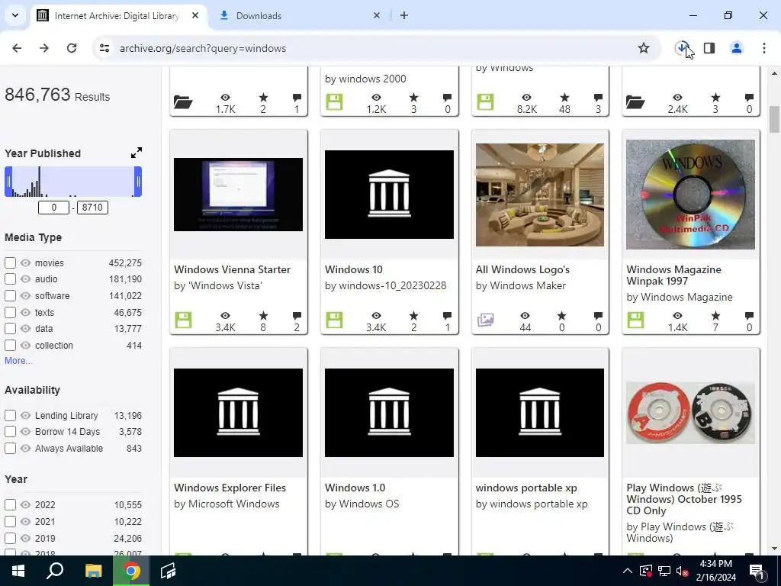Image resolution: width=781 pixels, height=586 pixels.
Task: Reload the archive.org page
Action: [72, 48]
